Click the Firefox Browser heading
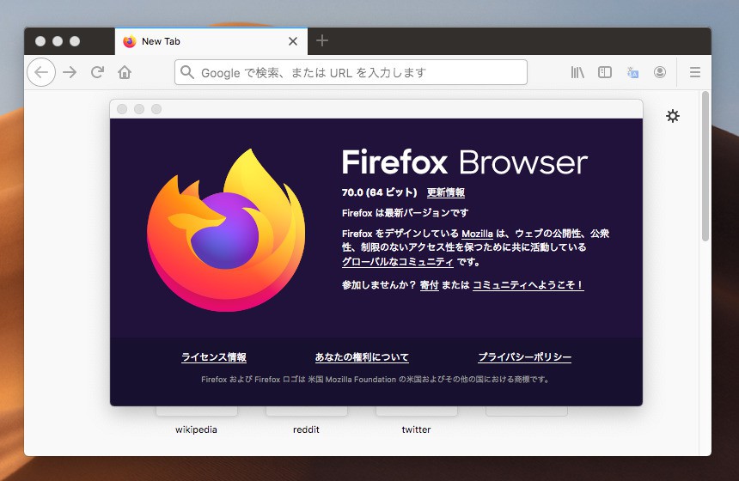Viewport: 739px width, 481px height. coord(465,162)
